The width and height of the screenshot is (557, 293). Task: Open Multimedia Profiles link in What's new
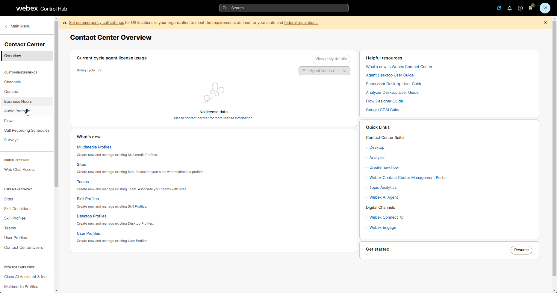(94, 147)
